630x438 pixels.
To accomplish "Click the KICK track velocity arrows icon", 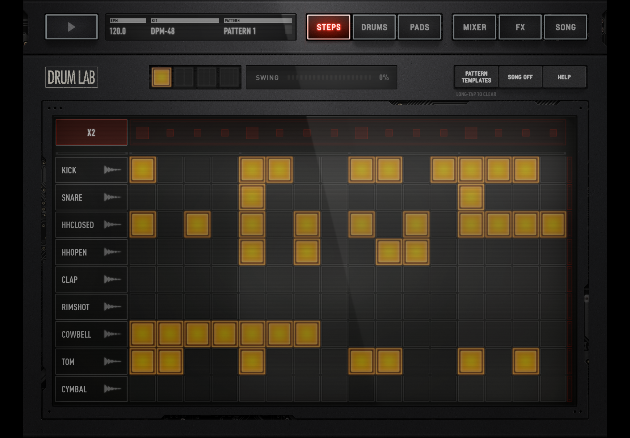I will [x=112, y=170].
